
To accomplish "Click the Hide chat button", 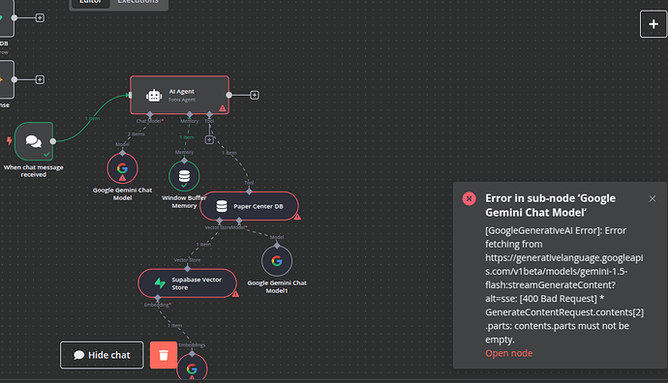I will [102, 355].
